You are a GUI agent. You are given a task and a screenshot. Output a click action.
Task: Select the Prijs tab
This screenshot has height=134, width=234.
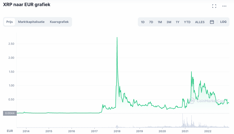tap(10, 22)
